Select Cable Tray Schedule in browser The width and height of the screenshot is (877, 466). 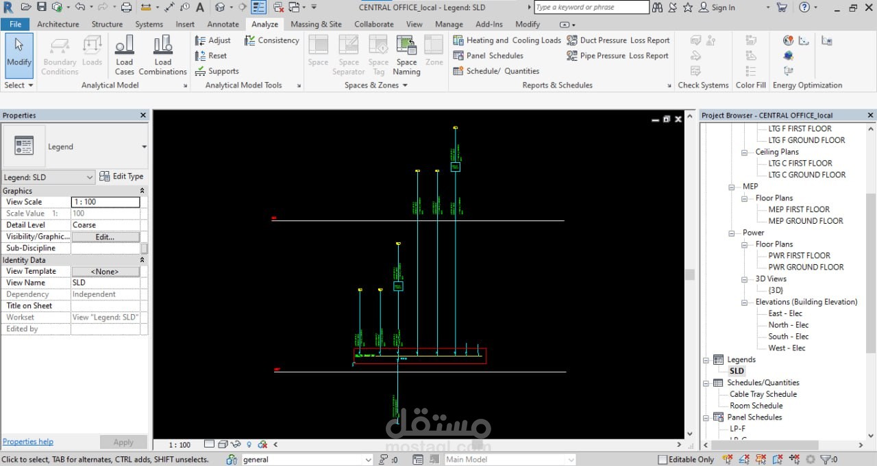(x=763, y=394)
